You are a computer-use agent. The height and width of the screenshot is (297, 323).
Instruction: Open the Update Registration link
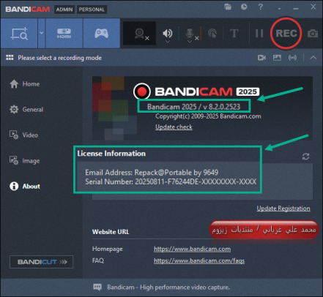click(x=283, y=208)
